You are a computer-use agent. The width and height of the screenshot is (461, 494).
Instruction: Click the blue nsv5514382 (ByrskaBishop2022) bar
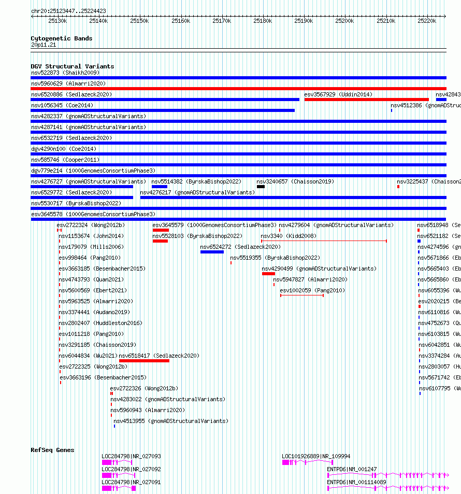(x=160, y=187)
